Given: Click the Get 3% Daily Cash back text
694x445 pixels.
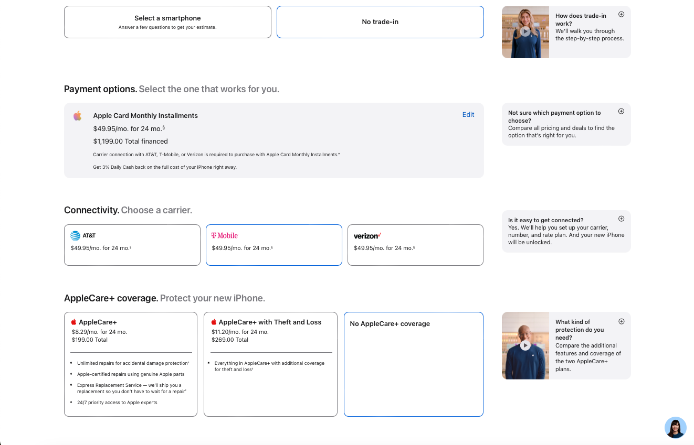Looking at the screenshot, I should point(165,167).
